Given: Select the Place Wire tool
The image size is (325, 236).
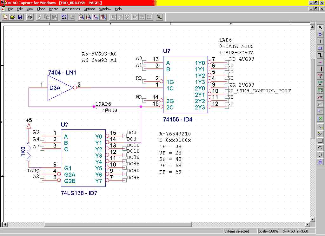Looking at the screenshot, I should click(x=320, y=42).
